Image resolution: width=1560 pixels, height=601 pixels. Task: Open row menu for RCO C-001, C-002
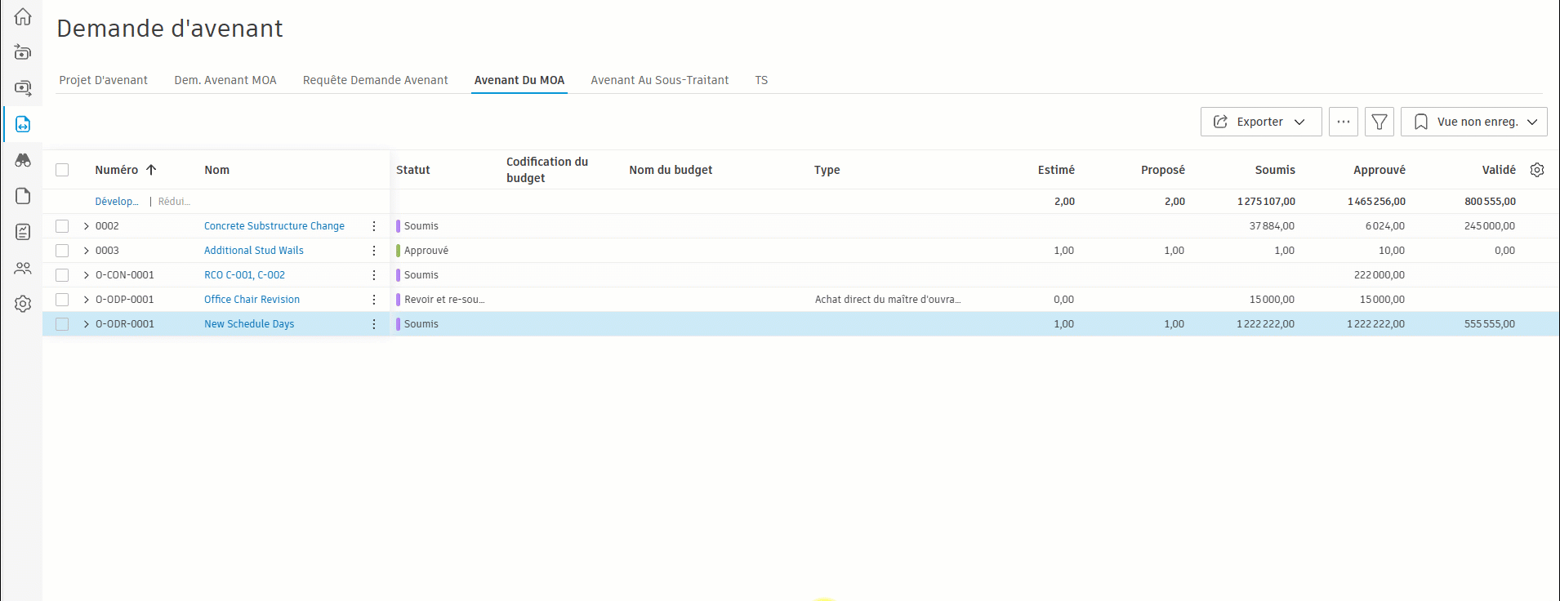click(374, 275)
